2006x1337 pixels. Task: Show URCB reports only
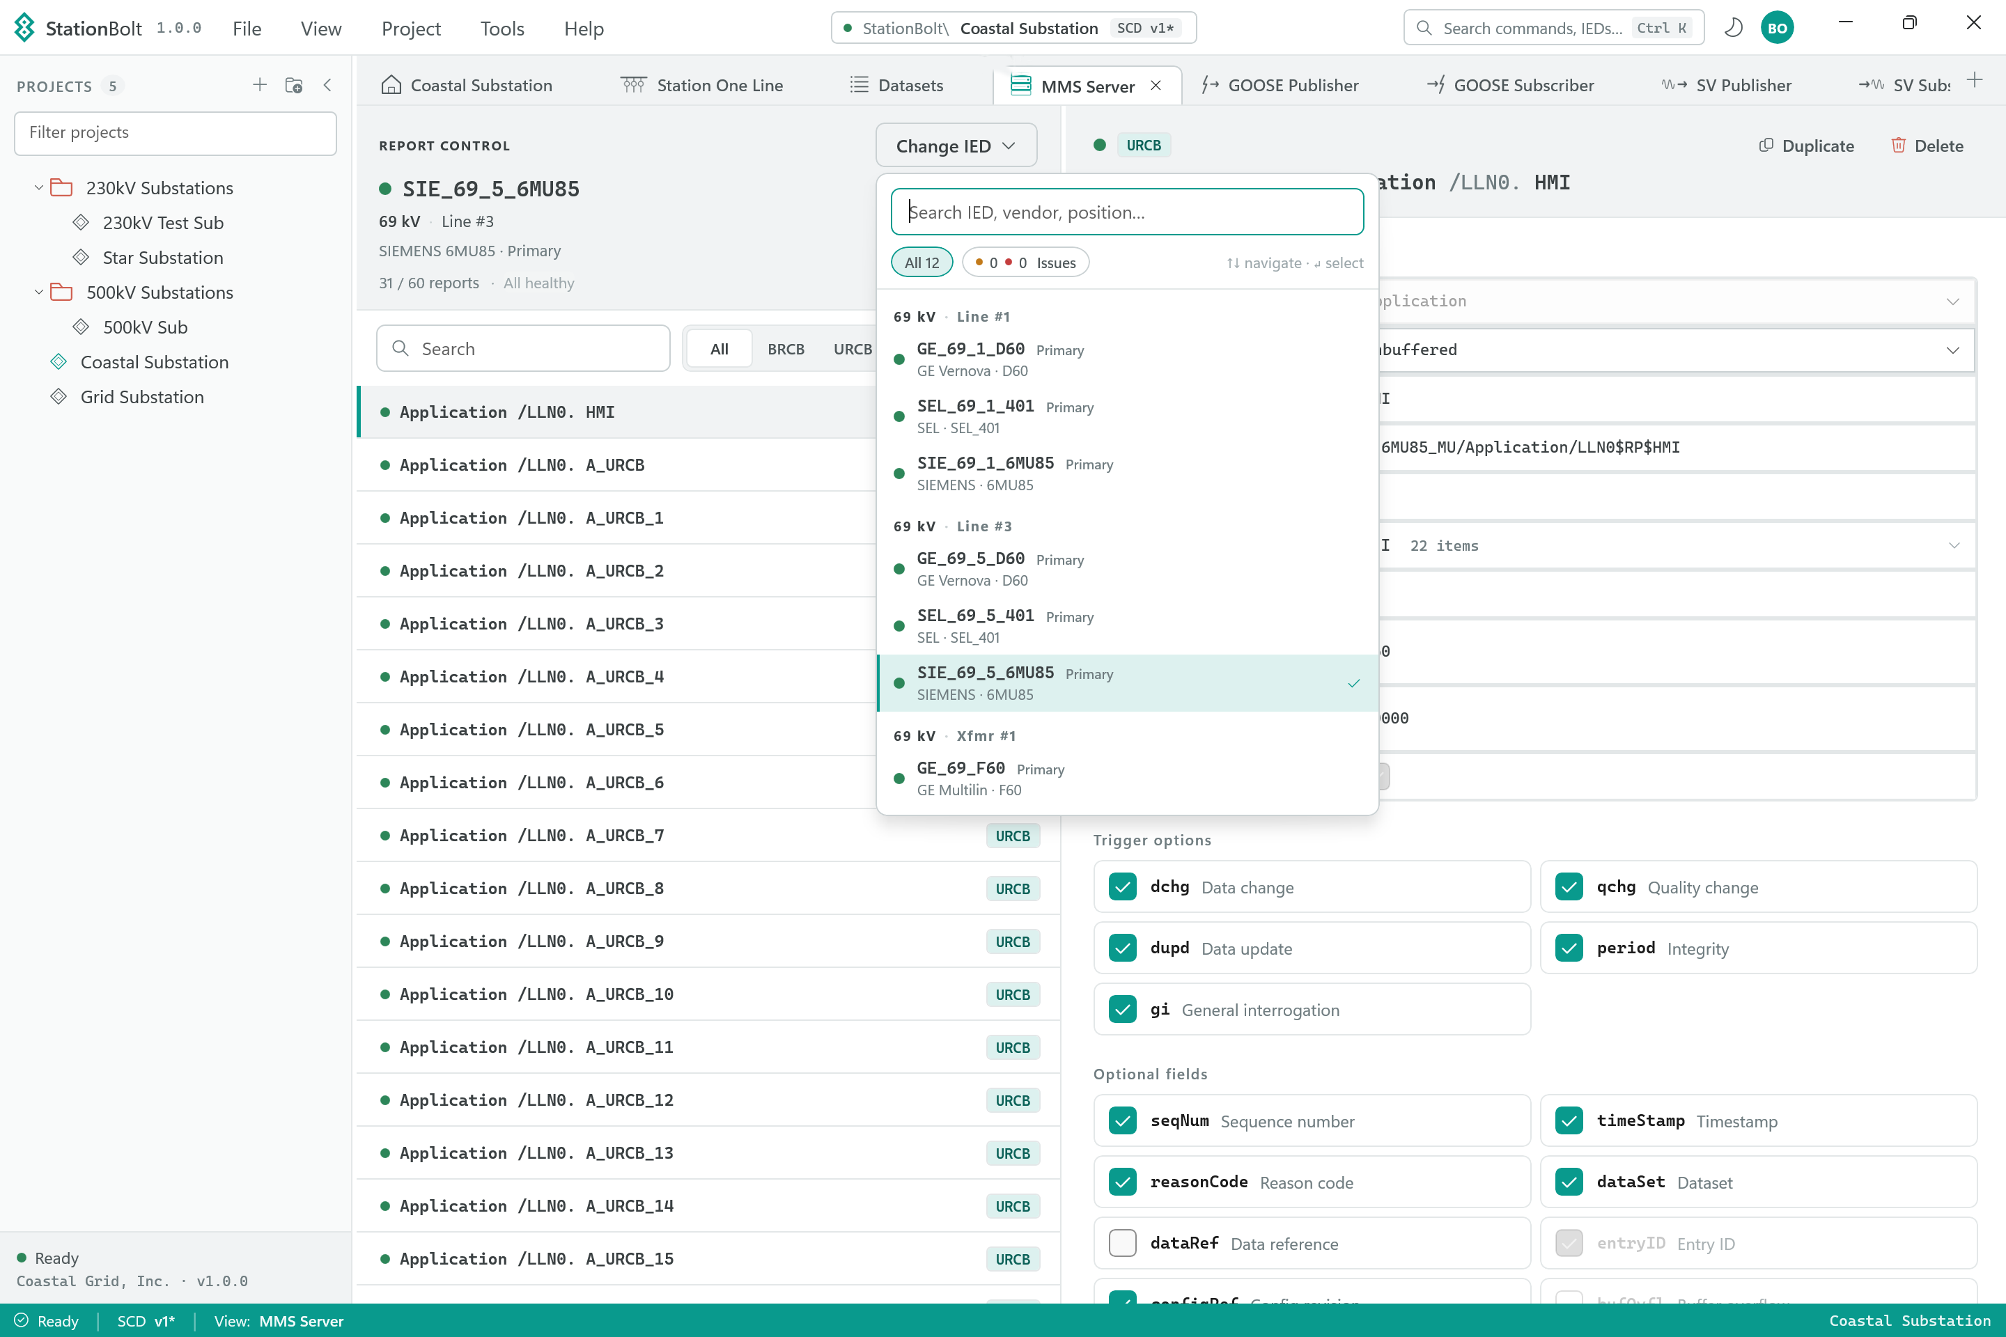(x=852, y=349)
